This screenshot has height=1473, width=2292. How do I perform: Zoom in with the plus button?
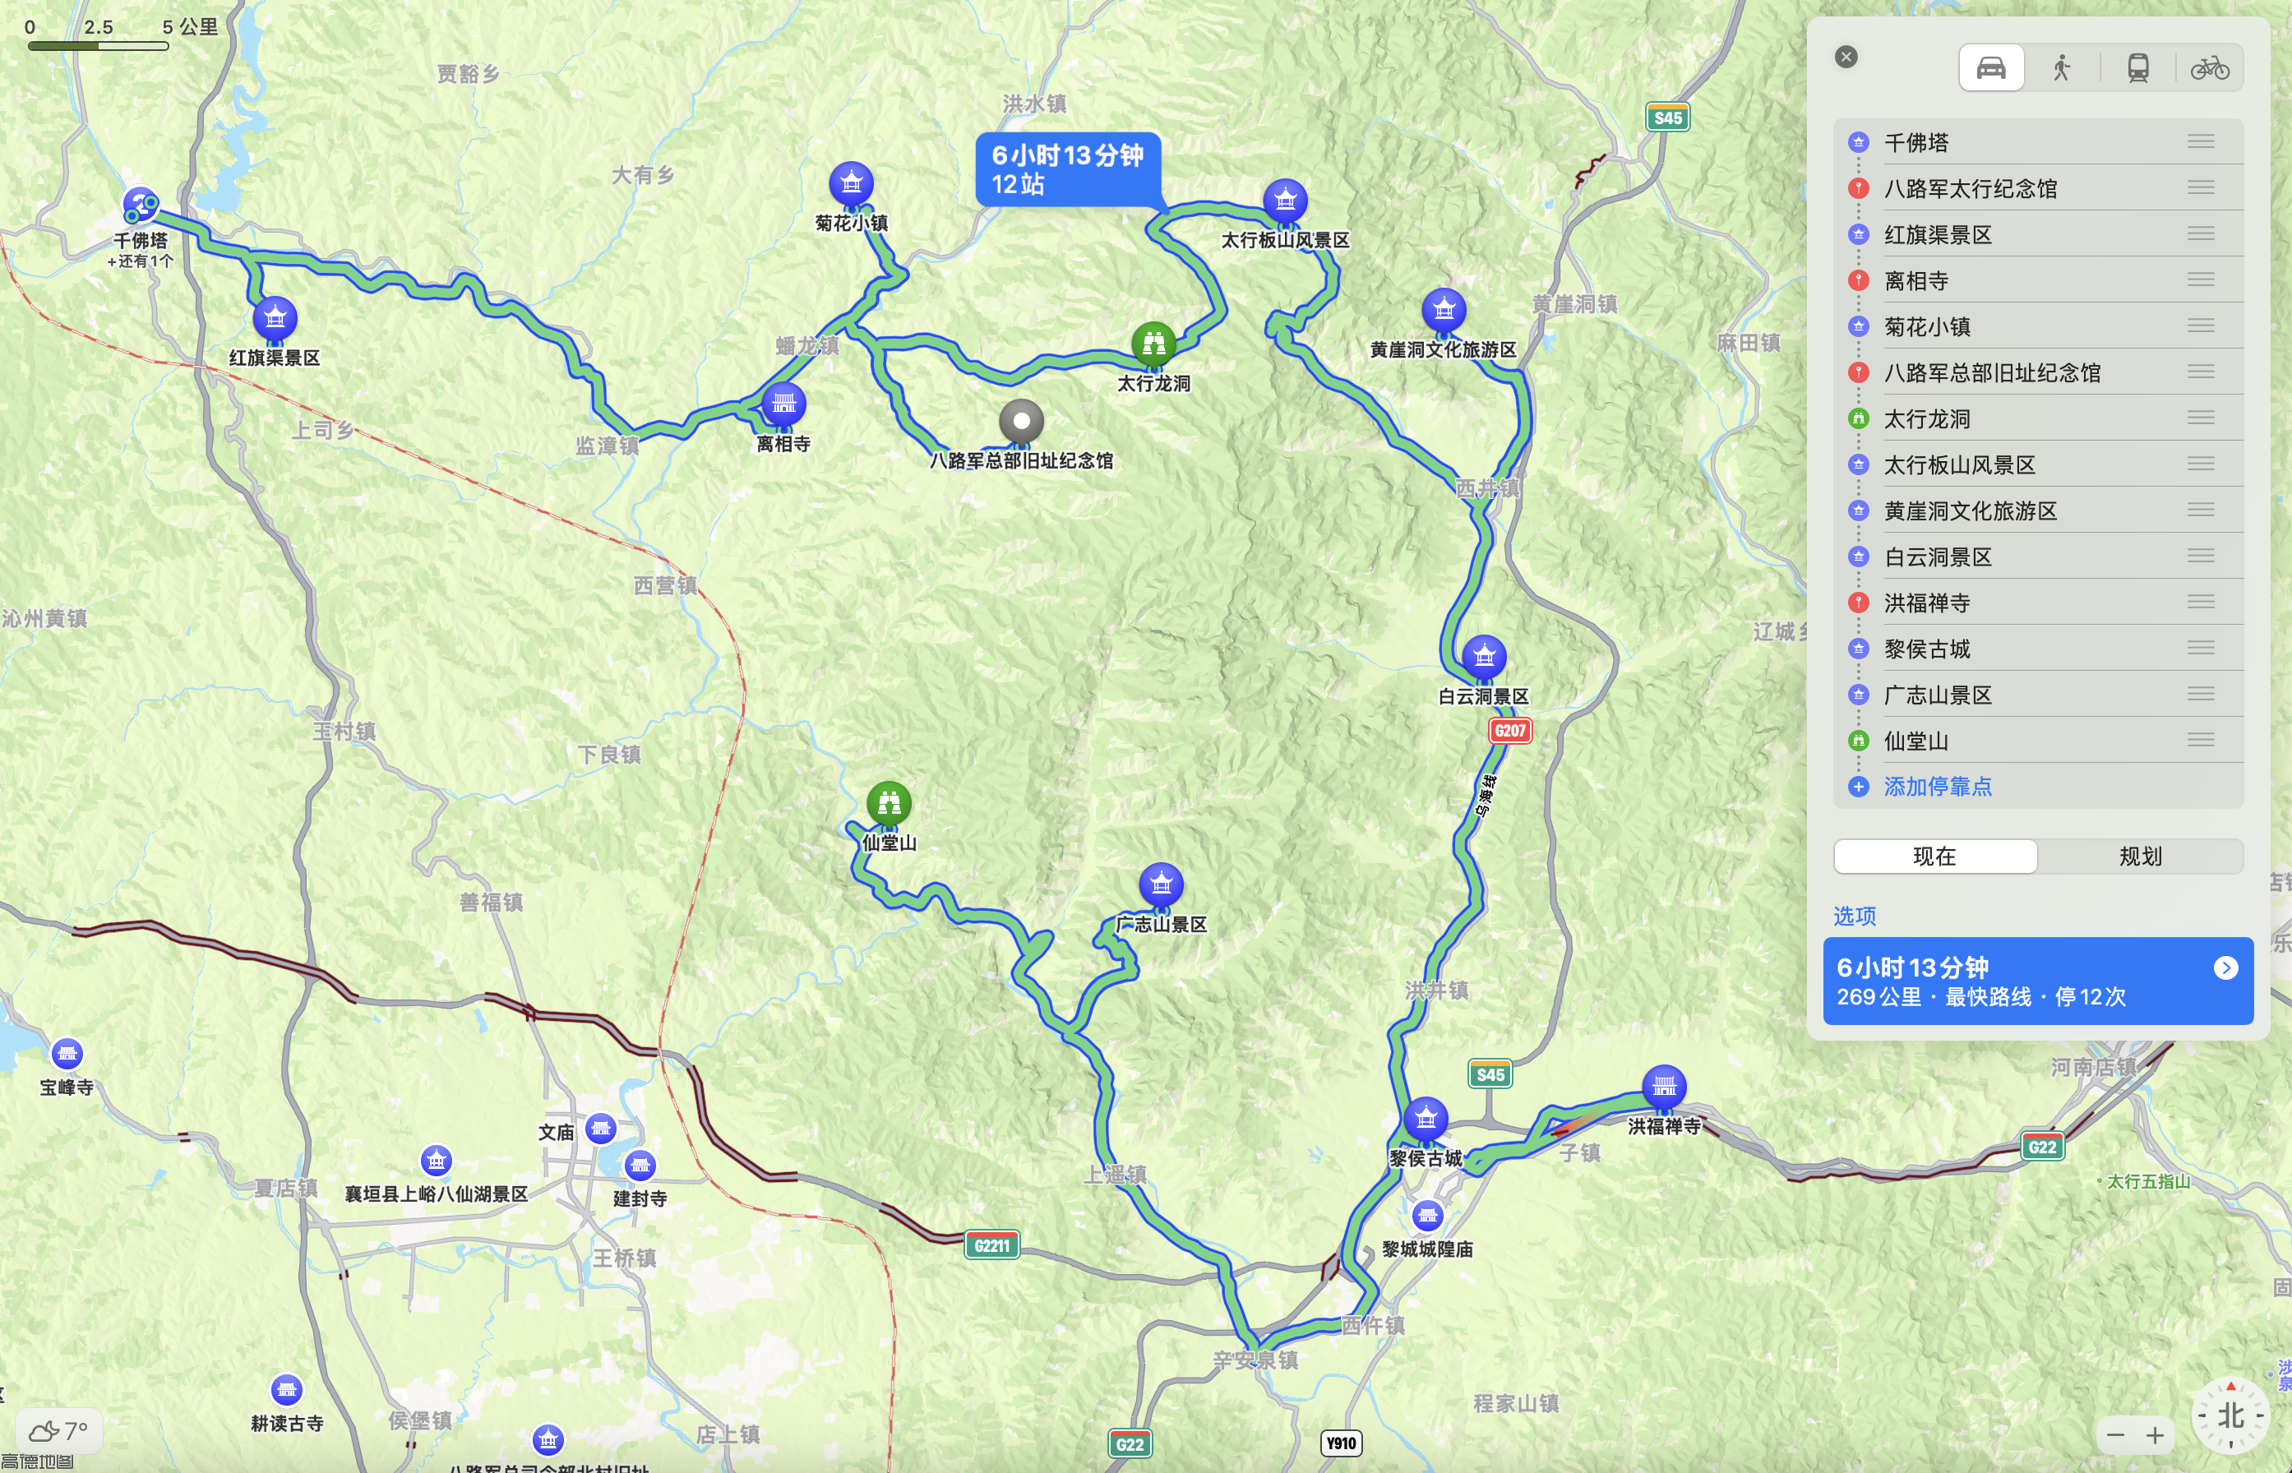click(2154, 1436)
